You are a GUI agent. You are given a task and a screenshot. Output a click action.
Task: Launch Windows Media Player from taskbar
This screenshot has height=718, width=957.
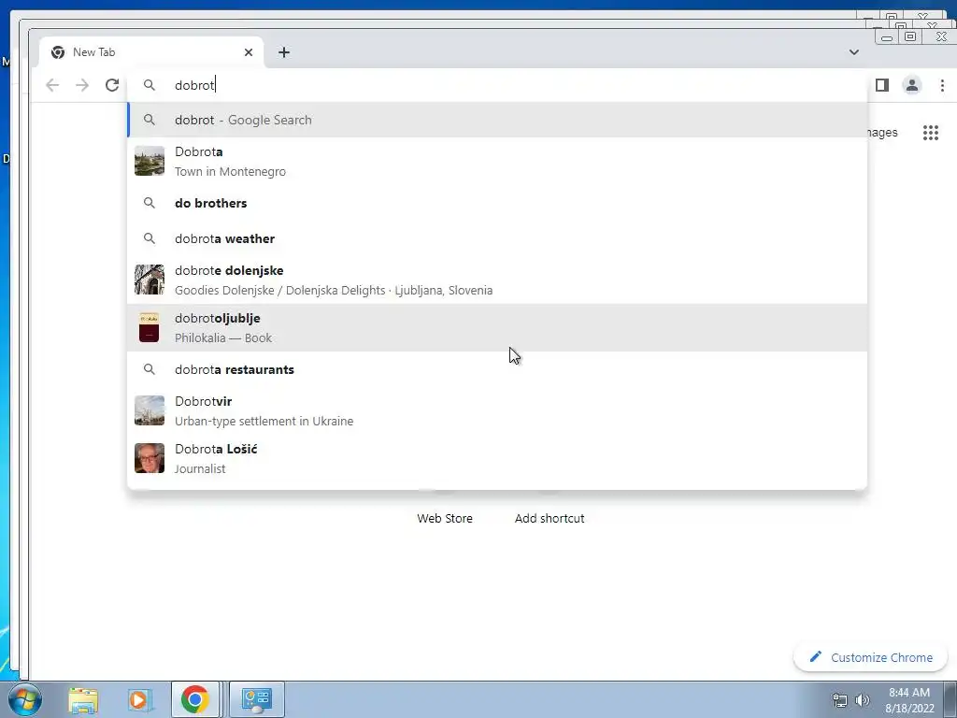[x=139, y=699]
